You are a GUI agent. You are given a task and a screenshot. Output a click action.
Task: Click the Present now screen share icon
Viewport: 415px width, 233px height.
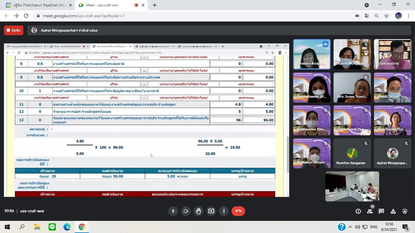[211, 211]
